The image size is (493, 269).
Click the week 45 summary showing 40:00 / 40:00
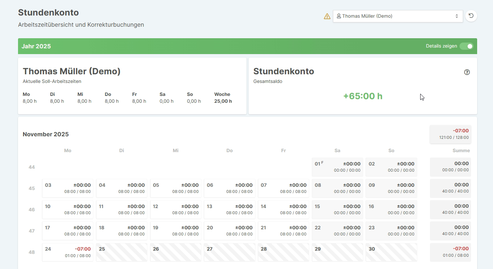pos(450,188)
